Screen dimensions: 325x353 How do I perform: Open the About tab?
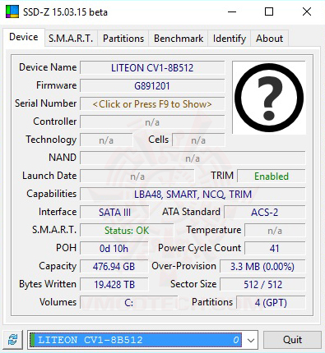coord(269,39)
